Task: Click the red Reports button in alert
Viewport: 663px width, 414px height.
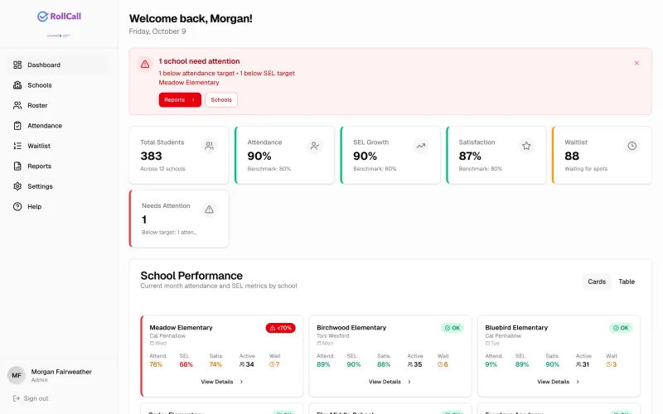Action: click(x=180, y=99)
